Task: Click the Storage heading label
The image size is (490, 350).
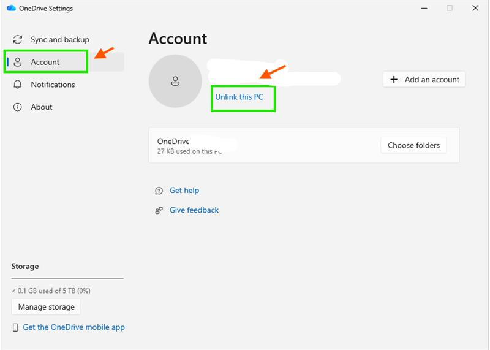Action: pos(25,267)
